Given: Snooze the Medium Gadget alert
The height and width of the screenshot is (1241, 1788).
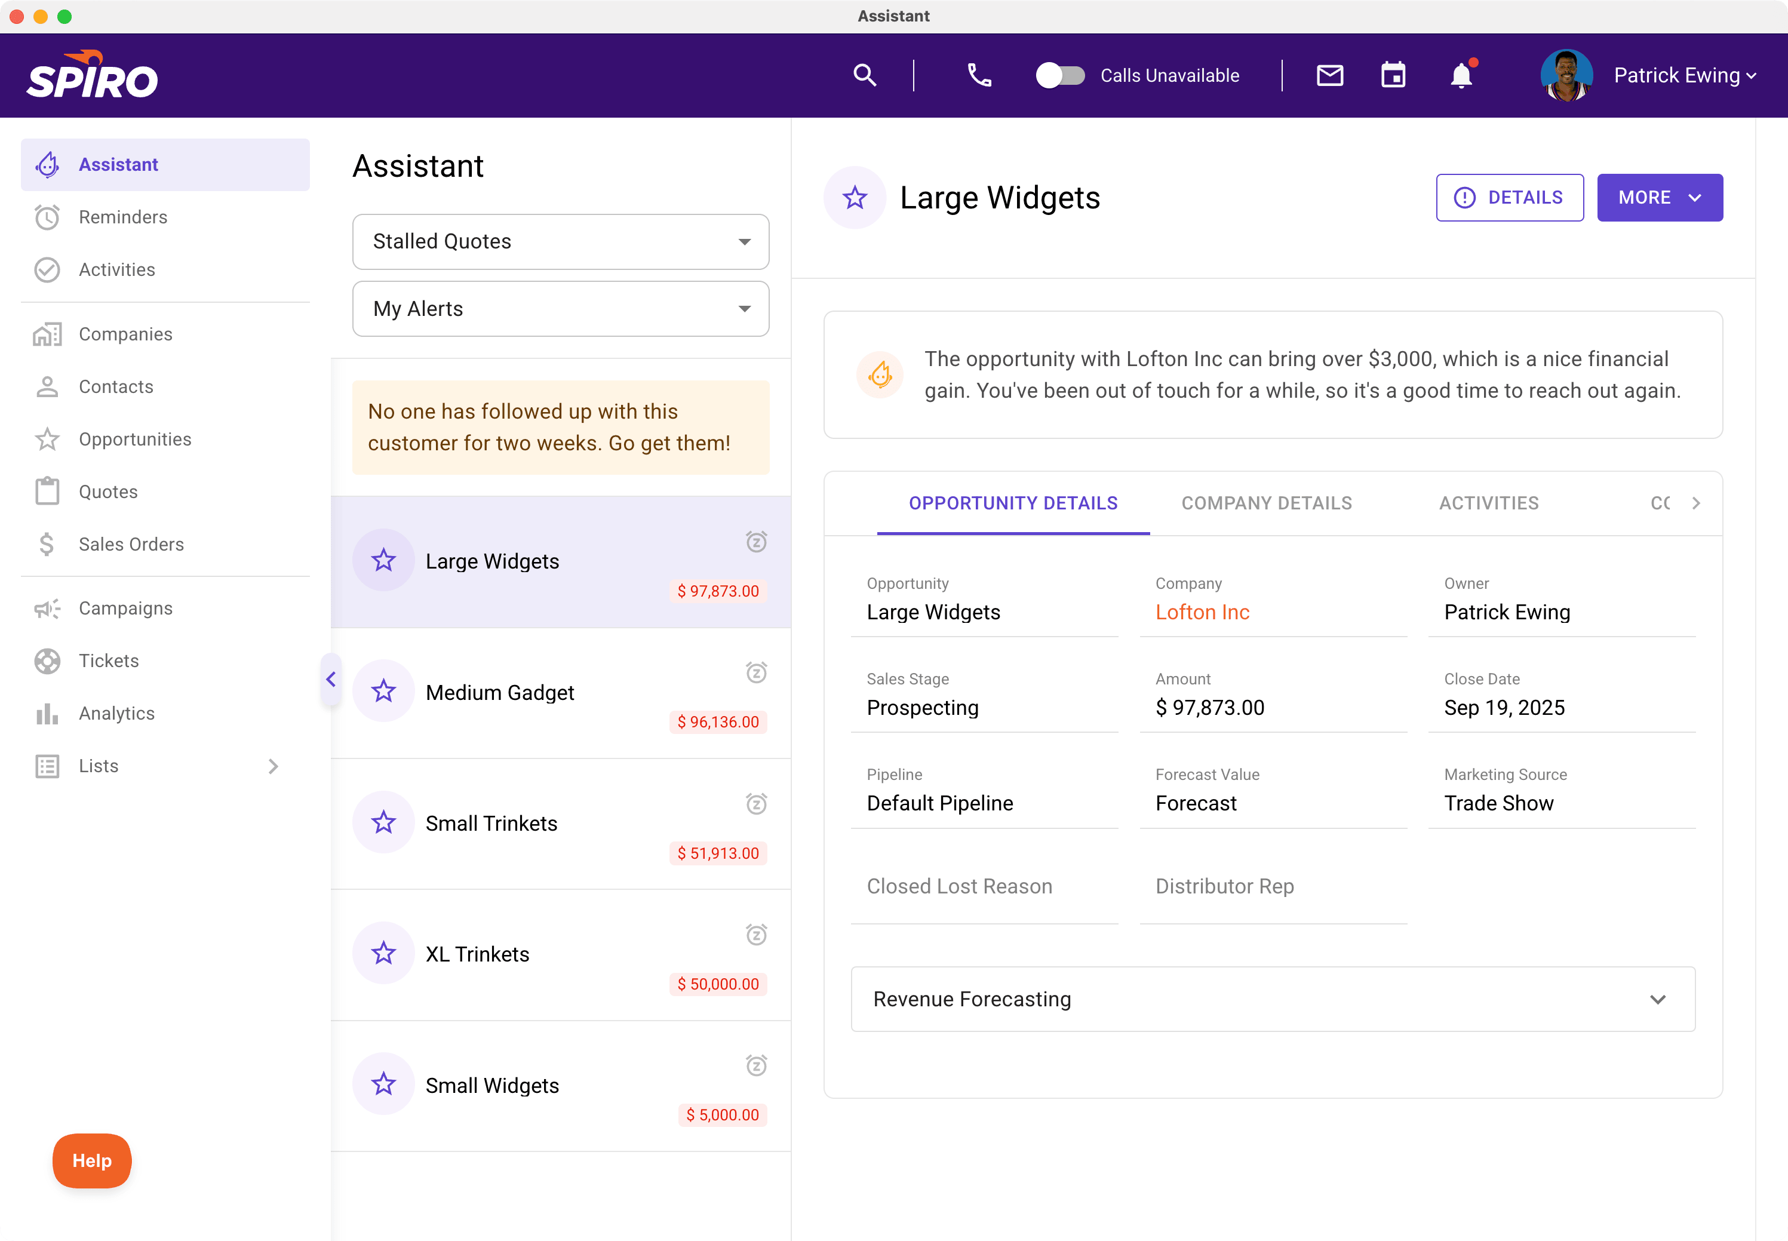Looking at the screenshot, I should (757, 672).
